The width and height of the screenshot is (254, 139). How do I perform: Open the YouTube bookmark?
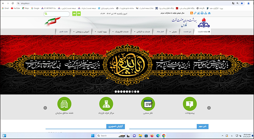[15, 8]
